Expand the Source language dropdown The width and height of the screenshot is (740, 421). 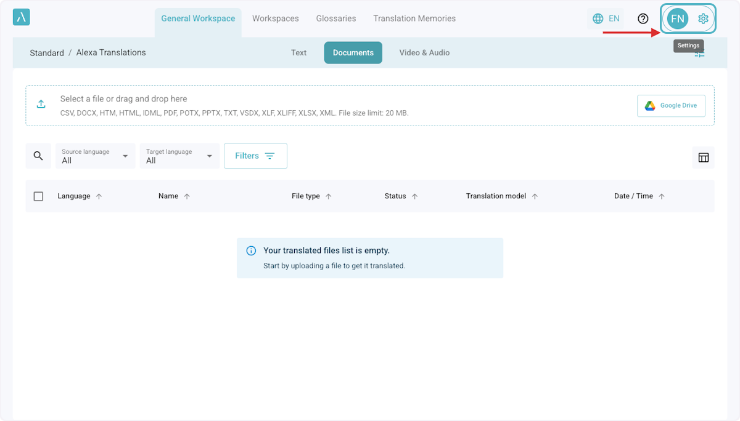click(x=95, y=156)
